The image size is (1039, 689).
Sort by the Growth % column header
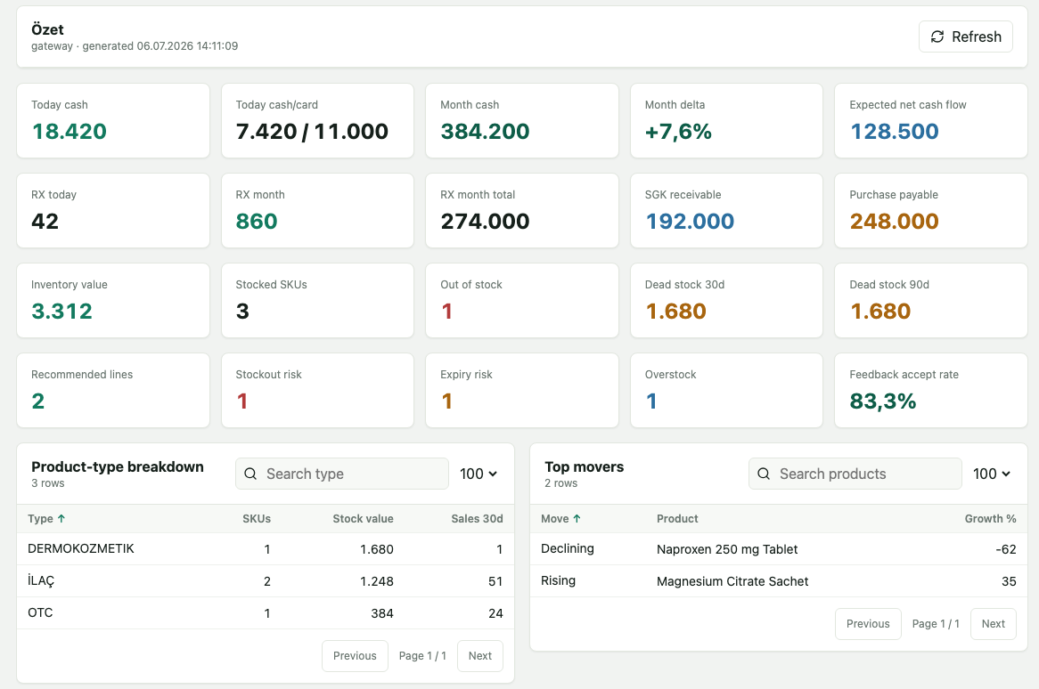click(990, 519)
